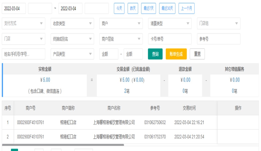Screen dimensions: 261x151
Task: Click the 今天 quick date button
Action: tap(119, 8)
